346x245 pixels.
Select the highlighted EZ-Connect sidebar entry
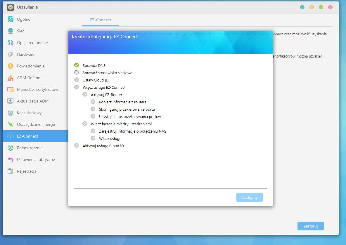(x=36, y=136)
